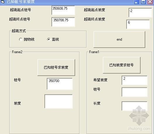Focus the 超高起点坡度 field showing -2
The image size is (154, 134).
pyautogui.click(x=140, y=13)
